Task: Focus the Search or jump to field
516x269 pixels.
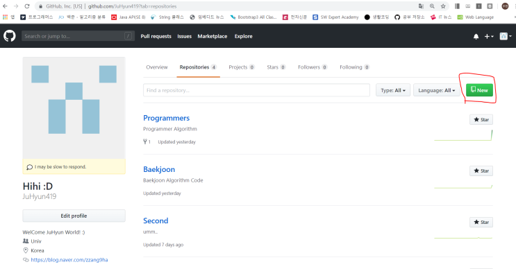Action: [78, 36]
